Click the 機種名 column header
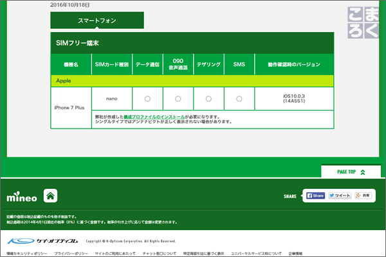 pos(71,64)
